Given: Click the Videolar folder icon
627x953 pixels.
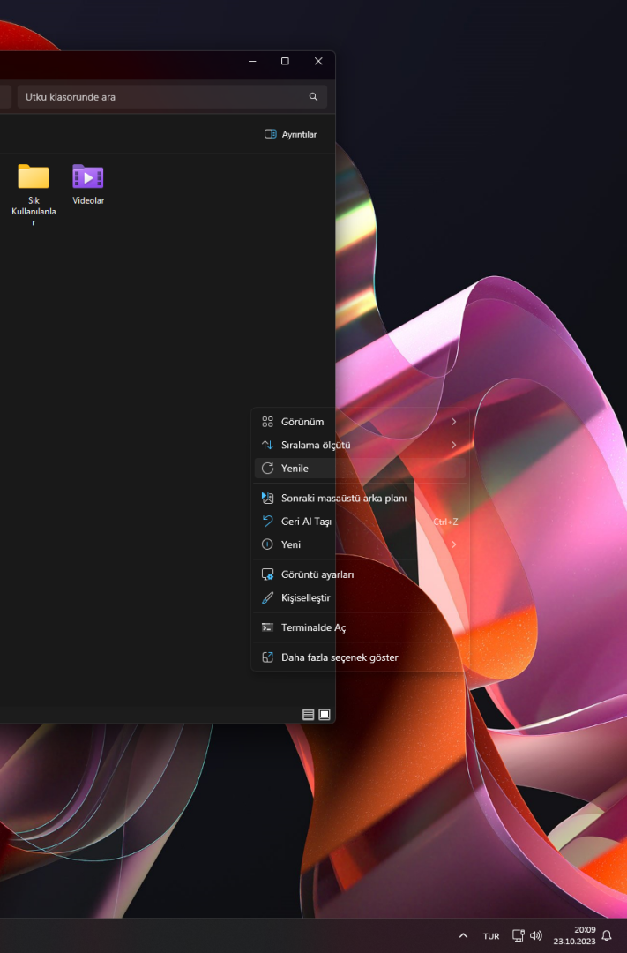Looking at the screenshot, I should (x=88, y=176).
